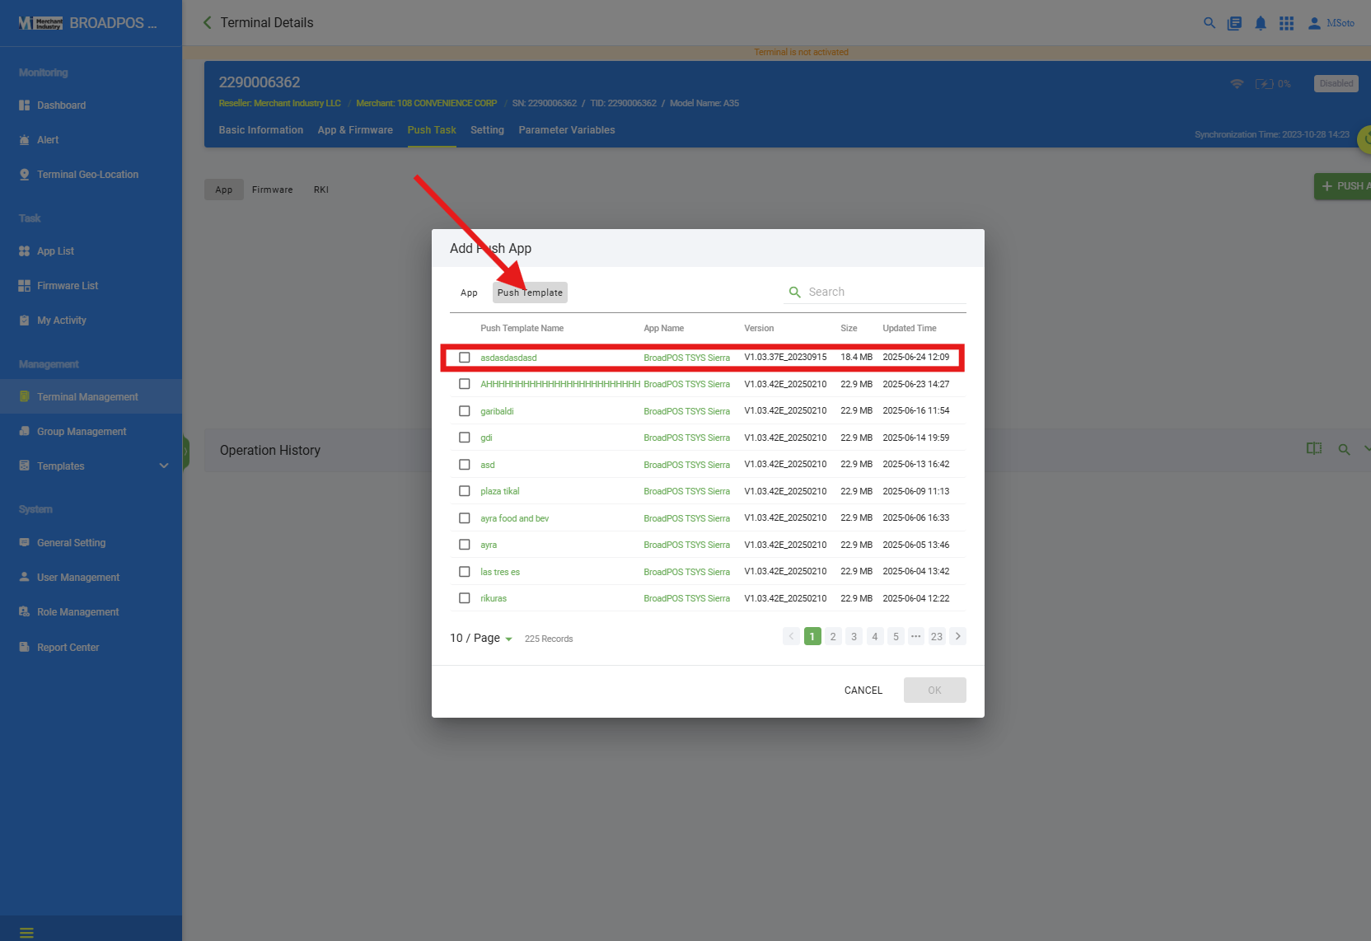Click the Disabled status badge
Screen dimensions: 1371x941
(1336, 83)
